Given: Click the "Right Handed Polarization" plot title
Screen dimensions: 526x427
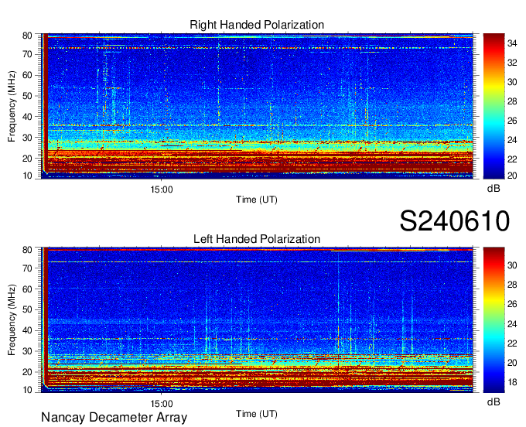Looking at the screenshot, I should (257, 25).
